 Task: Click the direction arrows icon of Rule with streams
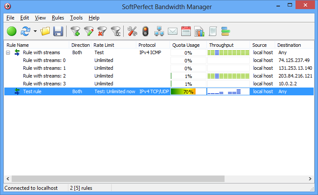point(17,52)
